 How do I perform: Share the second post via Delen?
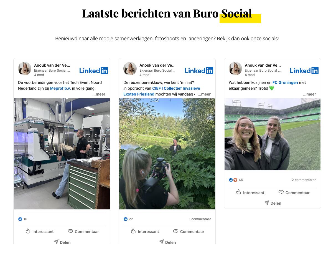pos(167,242)
